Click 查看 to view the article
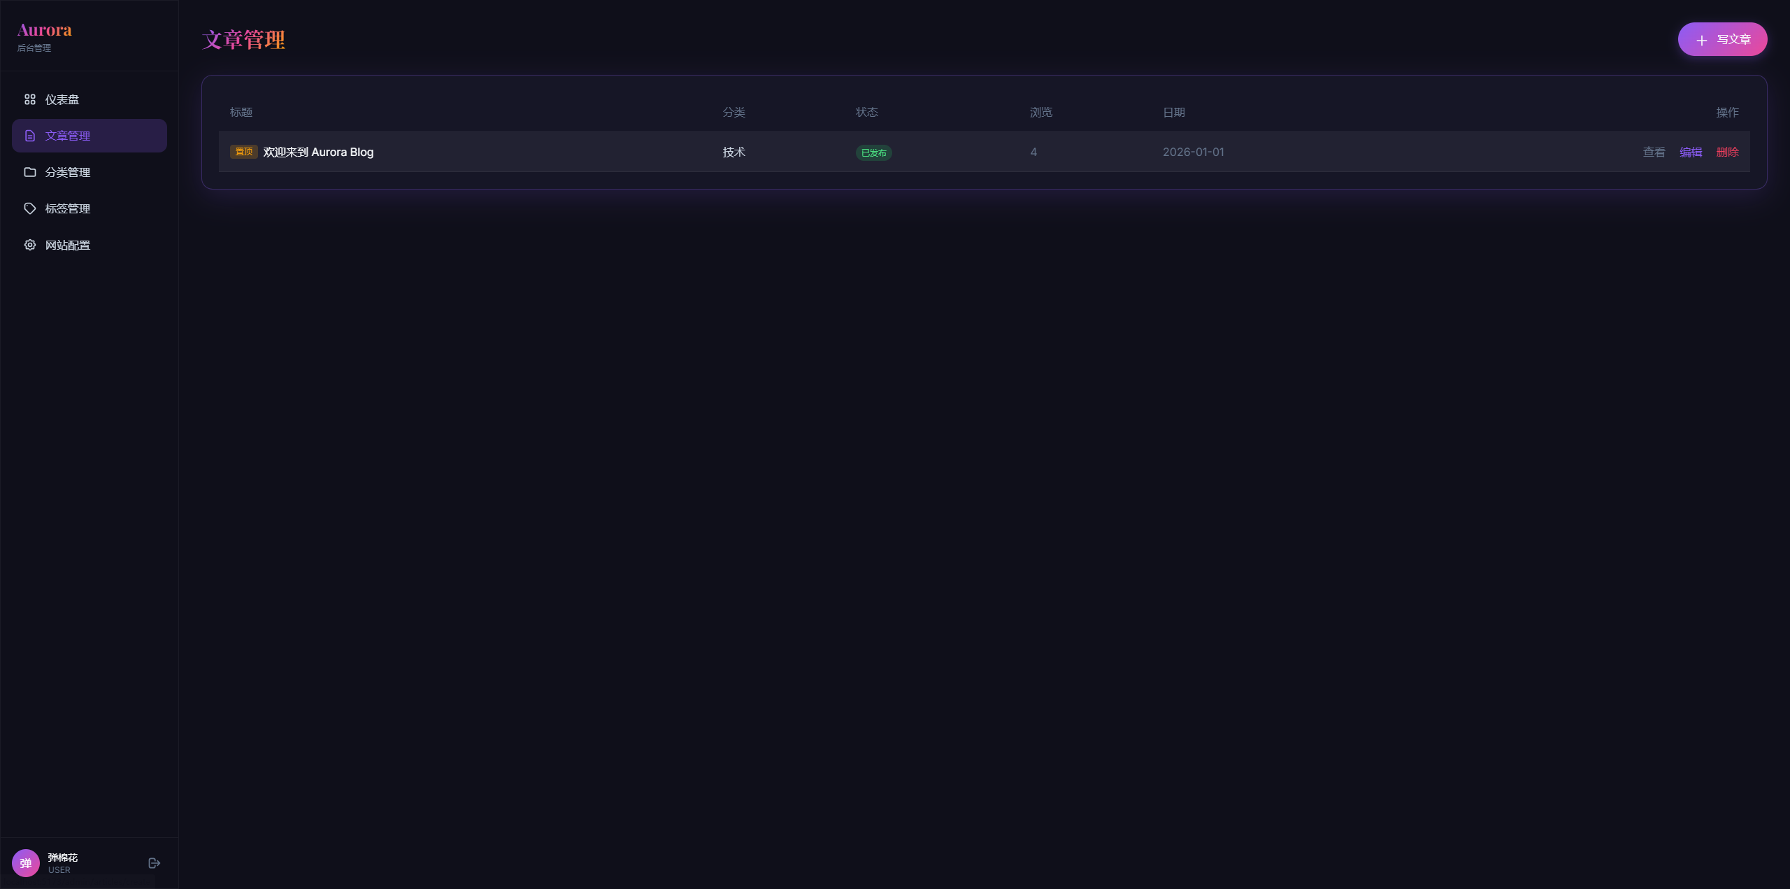The image size is (1790, 889). (x=1654, y=152)
